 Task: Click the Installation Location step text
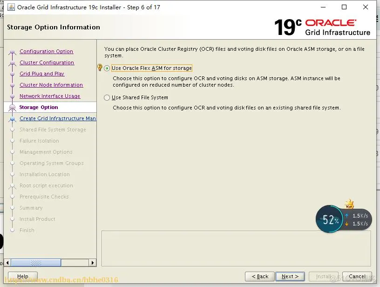45,174
